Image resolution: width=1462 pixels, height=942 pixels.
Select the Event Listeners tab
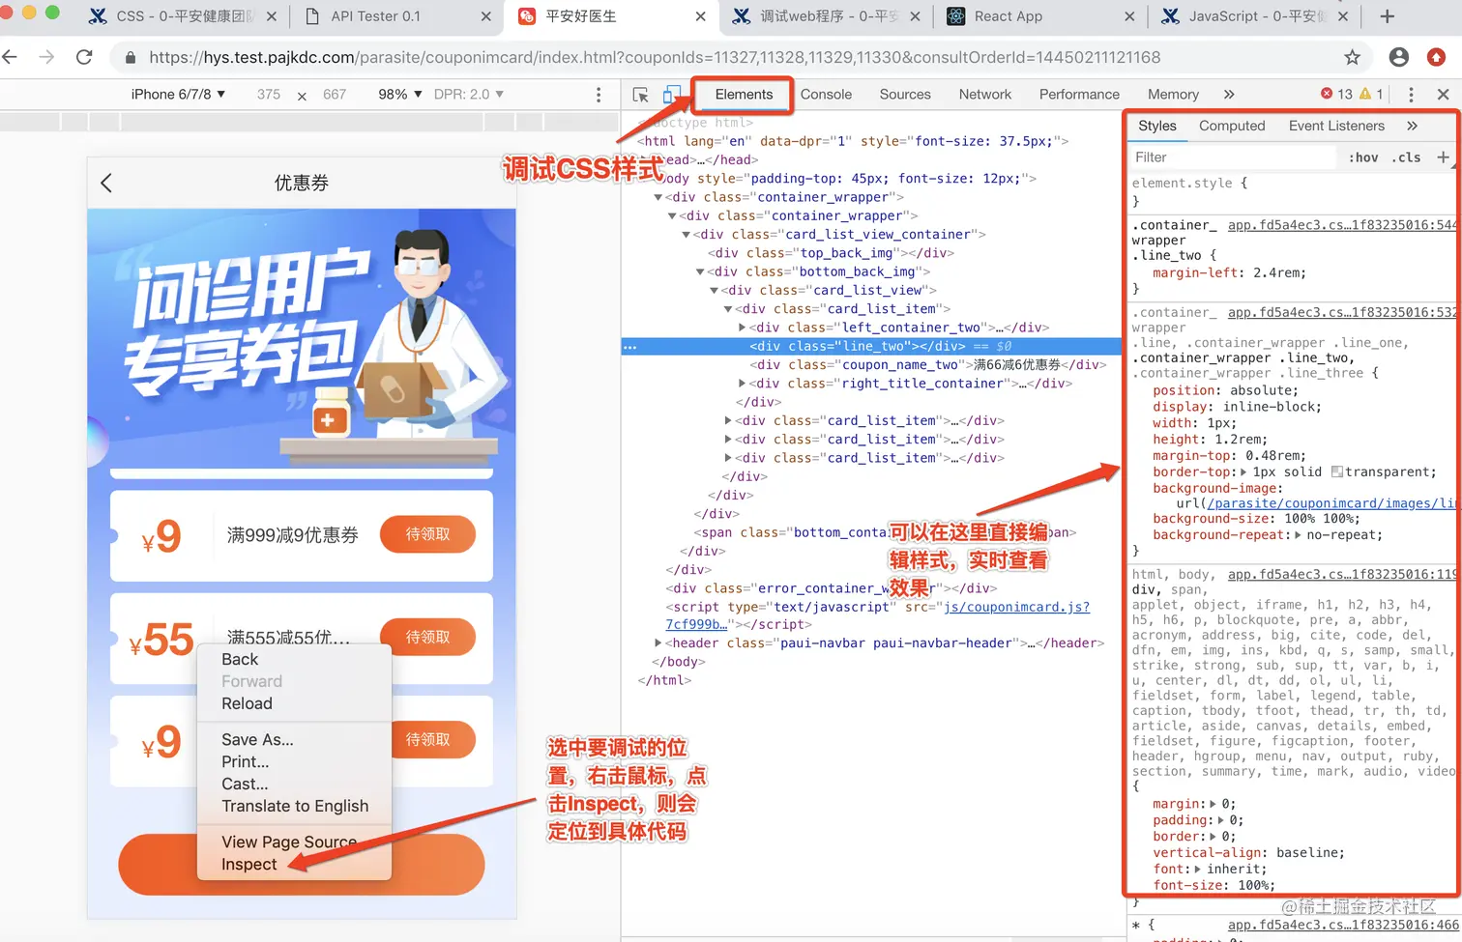tap(1336, 126)
